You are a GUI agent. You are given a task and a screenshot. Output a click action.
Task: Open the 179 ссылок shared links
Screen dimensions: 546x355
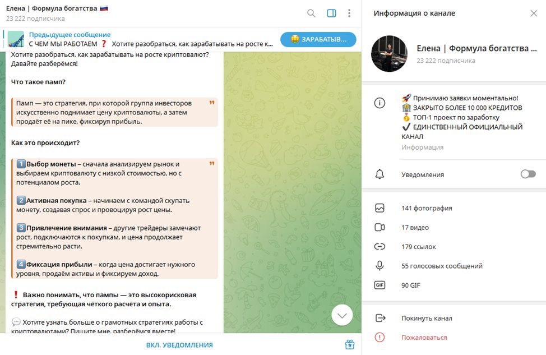click(x=454, y=247)
